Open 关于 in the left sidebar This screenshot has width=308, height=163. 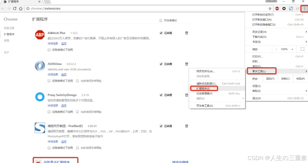pos(6,53)
